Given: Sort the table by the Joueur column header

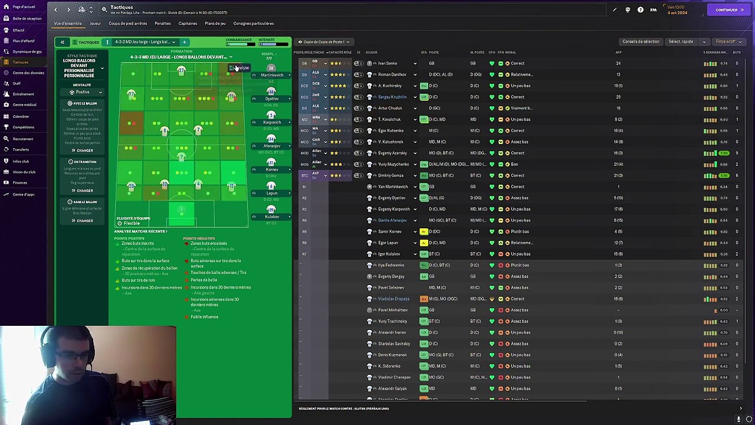Looking at the screenshot, I should 372,53.
